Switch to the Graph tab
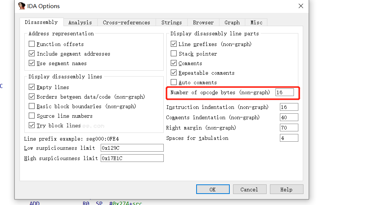The width and height of the screenshot is (385, 205). click(x=232, y=22)
